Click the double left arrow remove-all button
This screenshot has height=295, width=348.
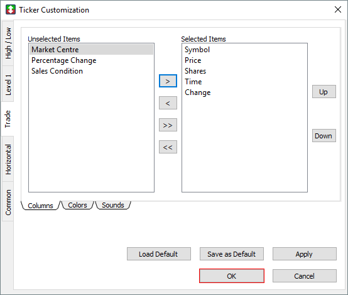(x=168, y=147)
